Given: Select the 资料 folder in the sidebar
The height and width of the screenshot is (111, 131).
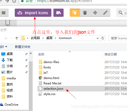Looking at the screenshot, I should pos(10,97).
